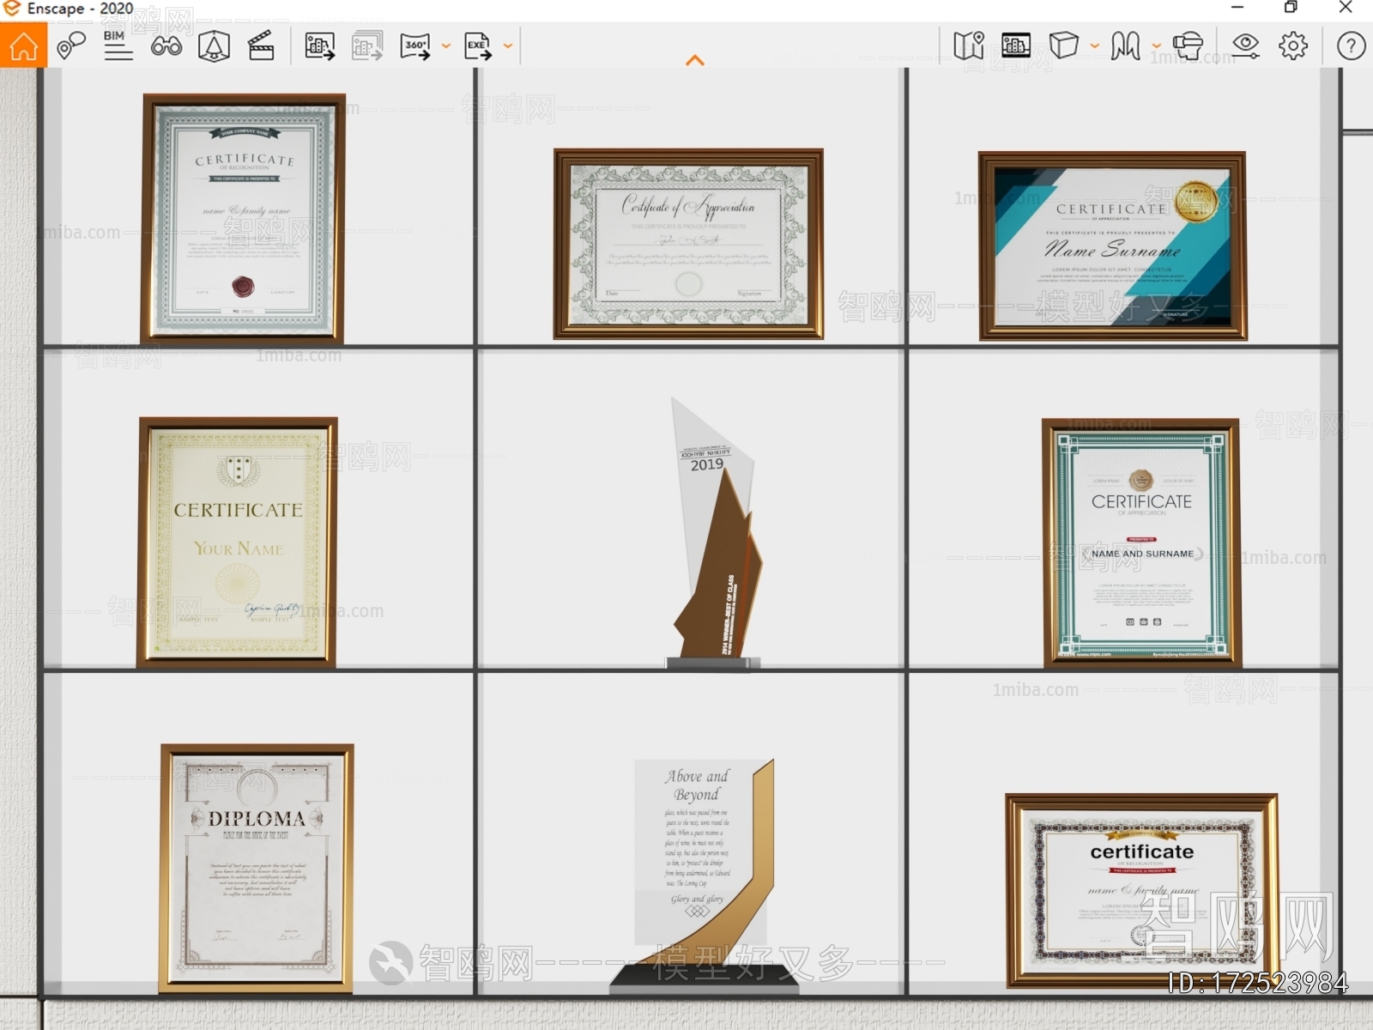Expand the cube rendering style dropdown
This screenshot has height=1030, width=1373.
tap(1094, 46)
